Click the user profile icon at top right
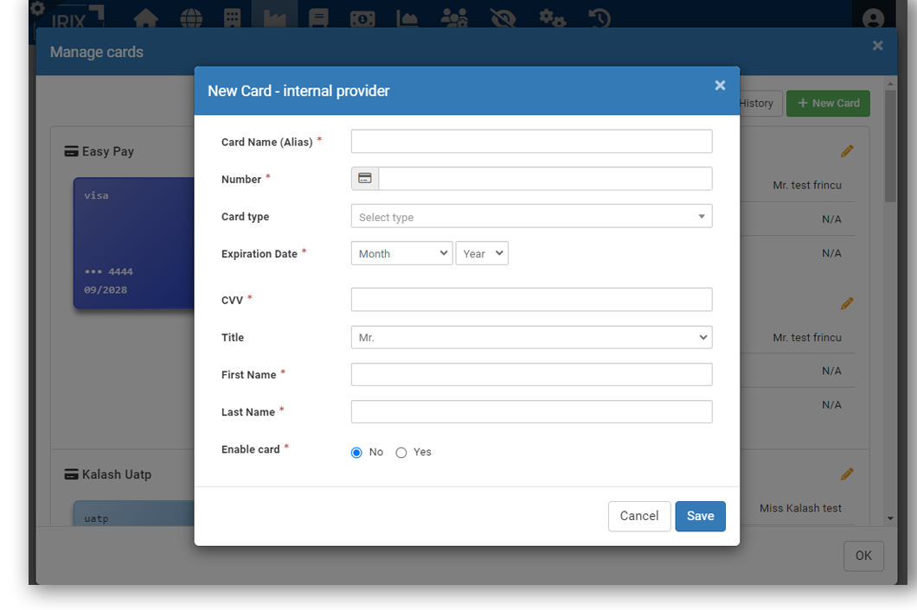The height and width of the screenshot is (610, 917). tap(873, 17)
